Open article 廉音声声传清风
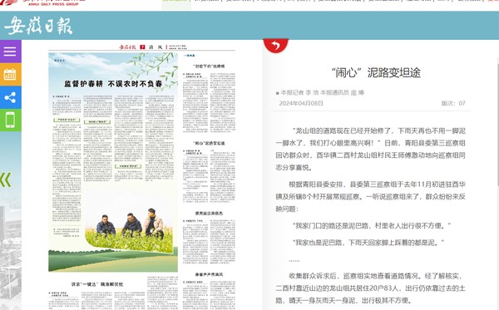The height and width of the screenshot is (310, 499). pyautogui.click(x=209, y=274)
